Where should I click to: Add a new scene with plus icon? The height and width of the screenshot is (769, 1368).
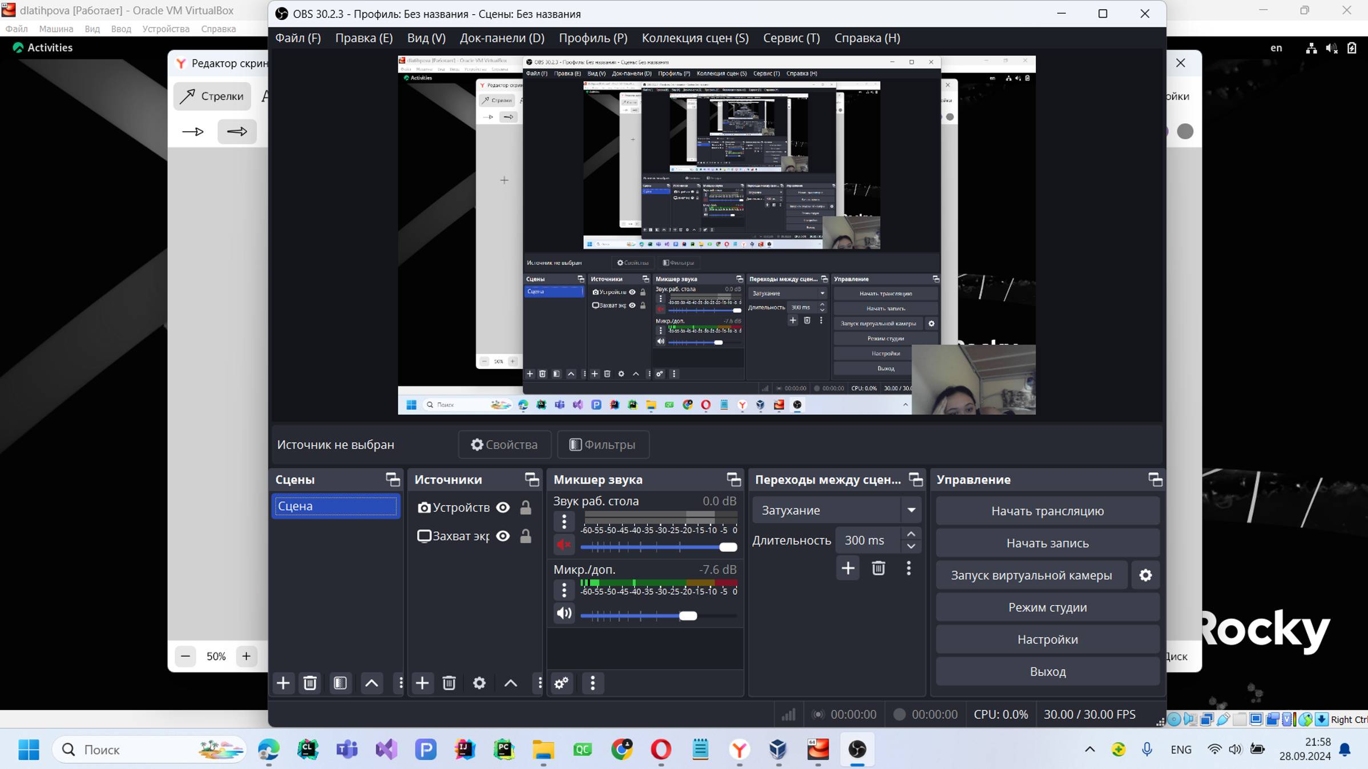click(283, 683)
